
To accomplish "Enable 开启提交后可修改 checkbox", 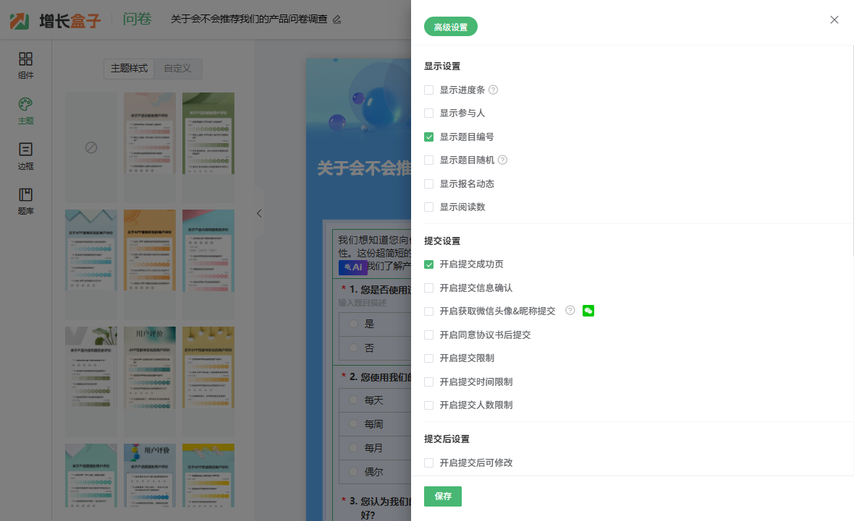I will 429,462.
